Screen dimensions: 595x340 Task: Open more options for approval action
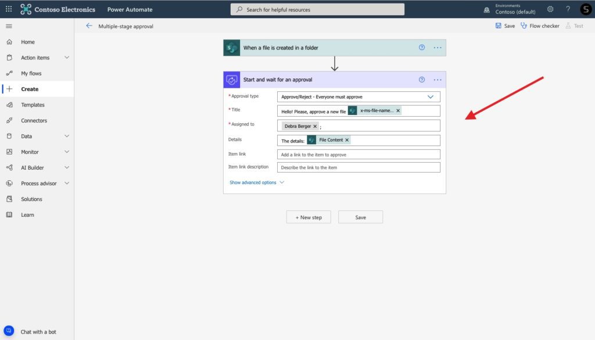coord(438,80)
